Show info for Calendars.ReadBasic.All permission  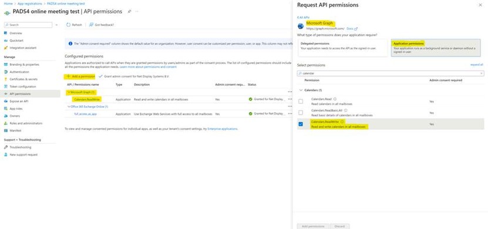346,110
